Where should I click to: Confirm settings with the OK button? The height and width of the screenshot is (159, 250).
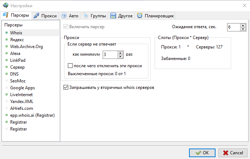tap(202, 153)
